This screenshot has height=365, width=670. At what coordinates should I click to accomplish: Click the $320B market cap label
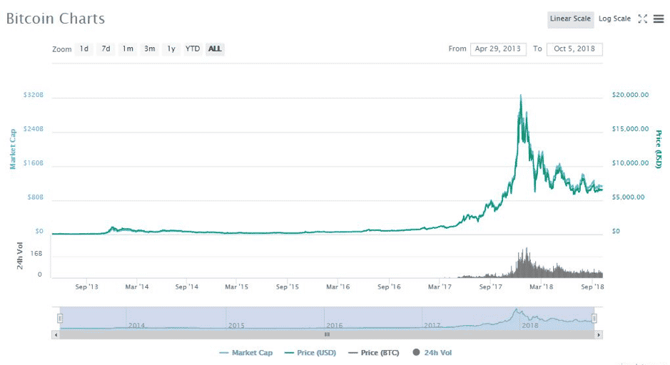(34, 95)
